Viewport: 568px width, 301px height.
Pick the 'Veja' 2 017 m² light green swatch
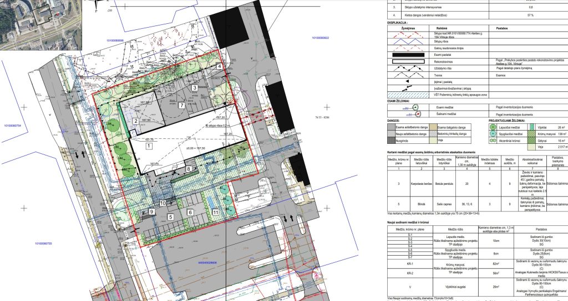click(532, 147)
